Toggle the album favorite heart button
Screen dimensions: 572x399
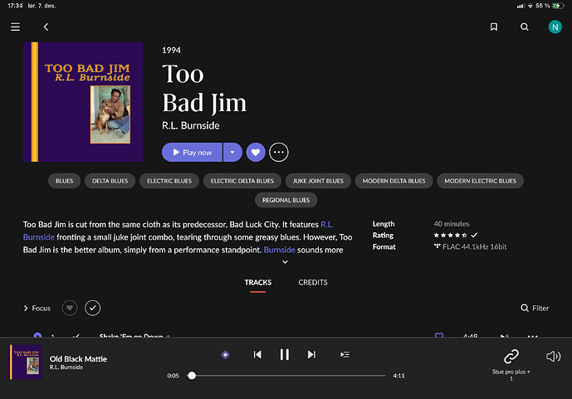point(256,153)
